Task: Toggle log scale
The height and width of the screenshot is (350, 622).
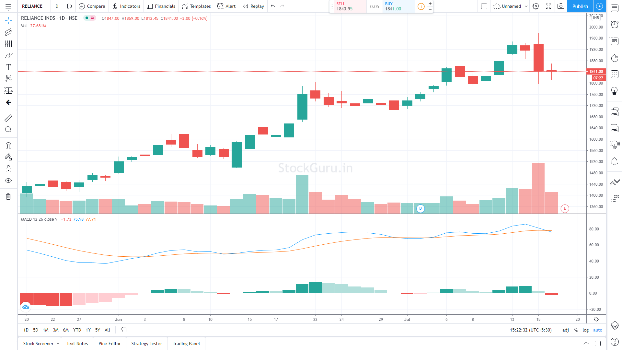Action: pos(586,330)
